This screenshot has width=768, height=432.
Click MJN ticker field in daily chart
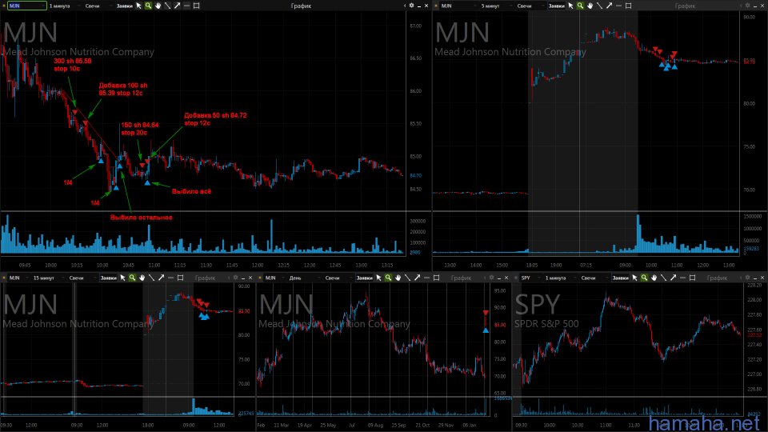(276, 278)
